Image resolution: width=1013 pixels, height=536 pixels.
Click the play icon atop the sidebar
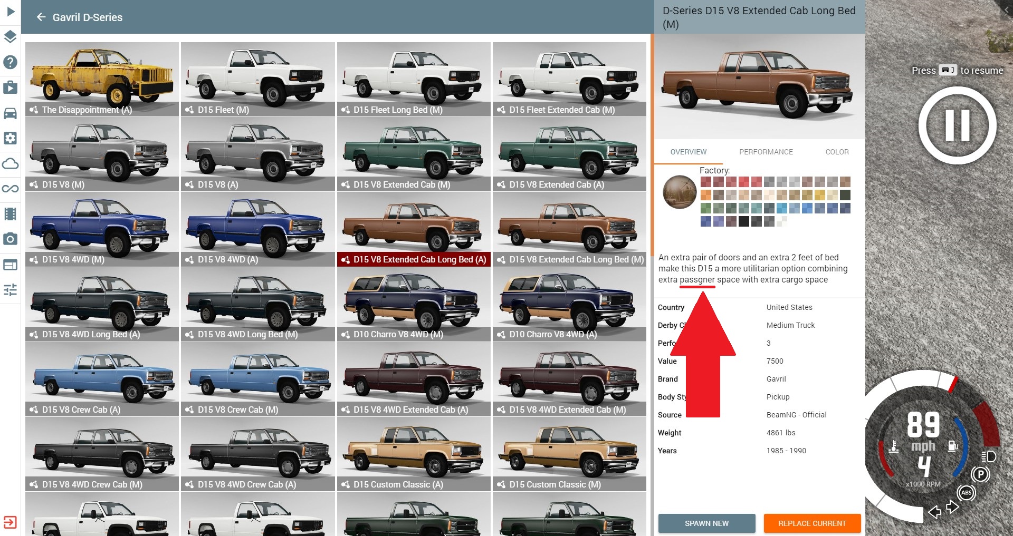11,11
